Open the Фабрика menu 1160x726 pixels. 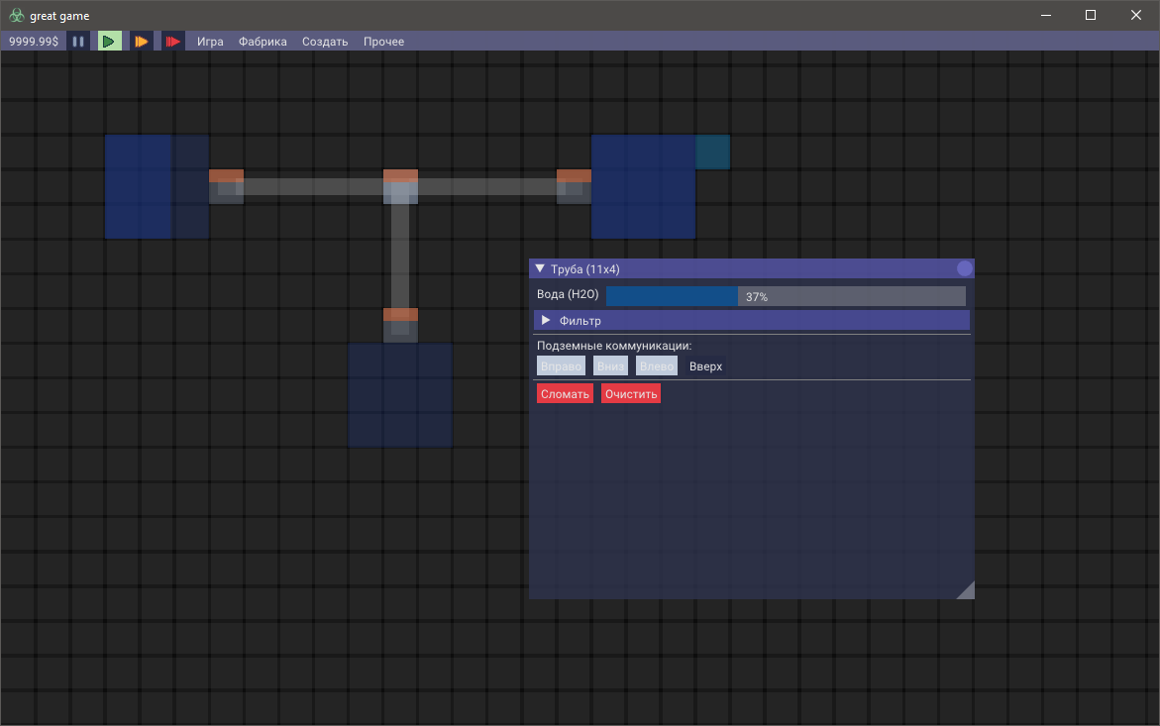pyautogui.click(x=263, y=42)
